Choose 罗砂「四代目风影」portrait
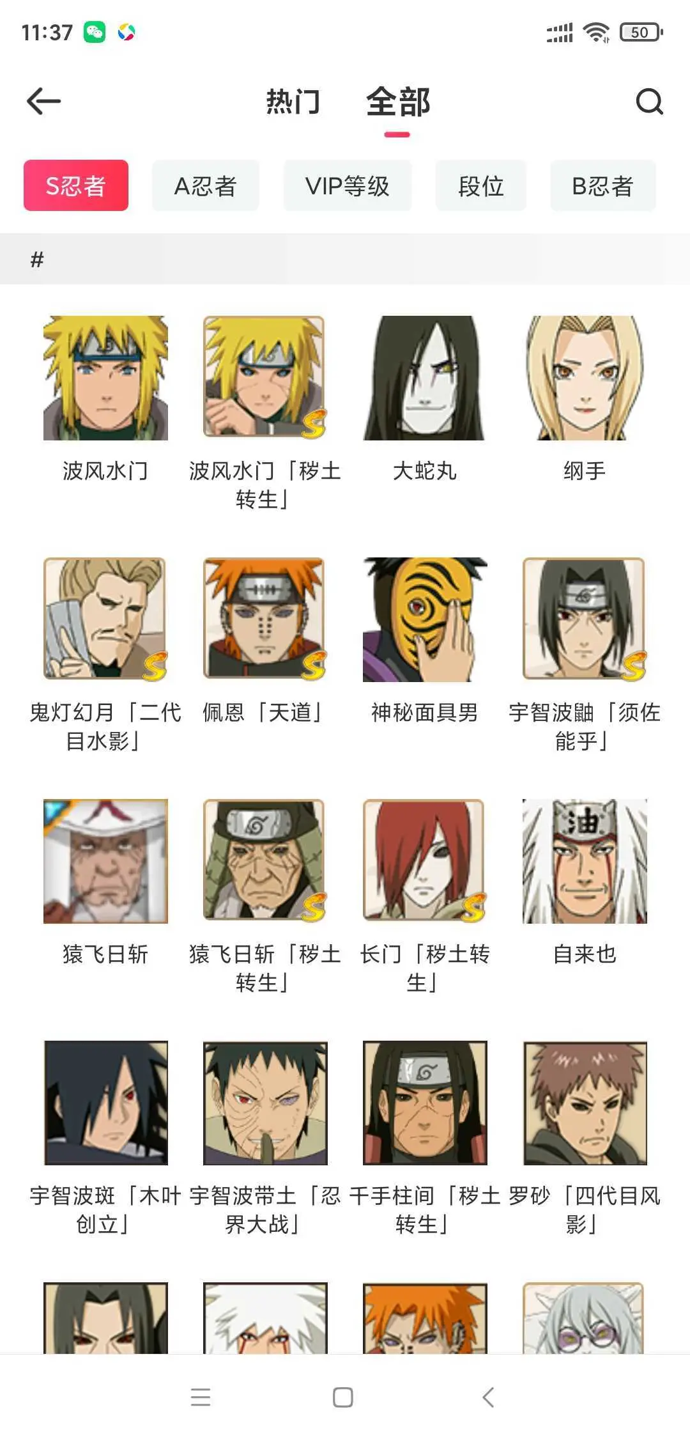The width and height of the screenshot is (690, 1437). 585,1103
